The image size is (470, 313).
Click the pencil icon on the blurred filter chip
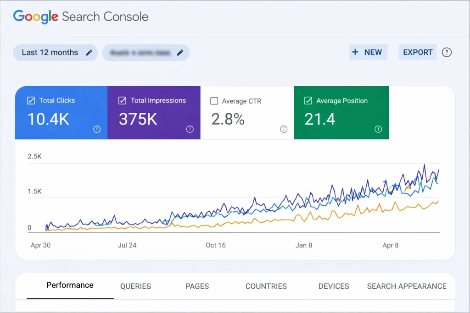pyautogui.click(x=180, y=53)
